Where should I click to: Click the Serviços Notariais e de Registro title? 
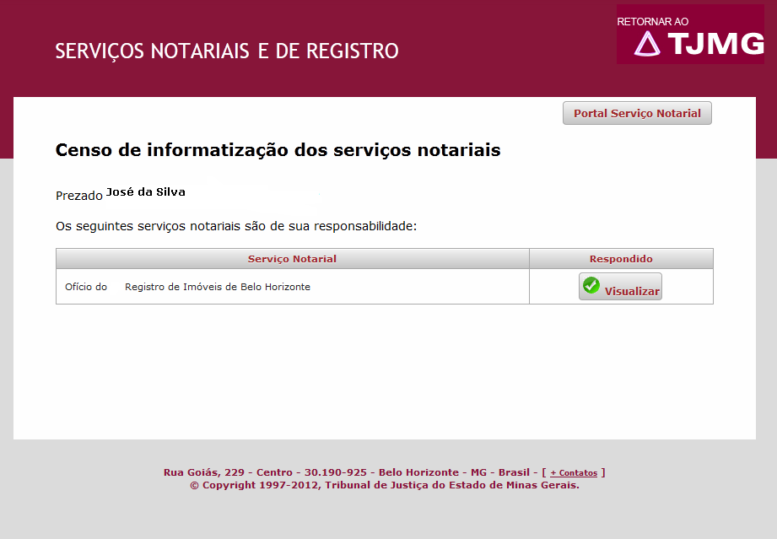pos(227,51)
